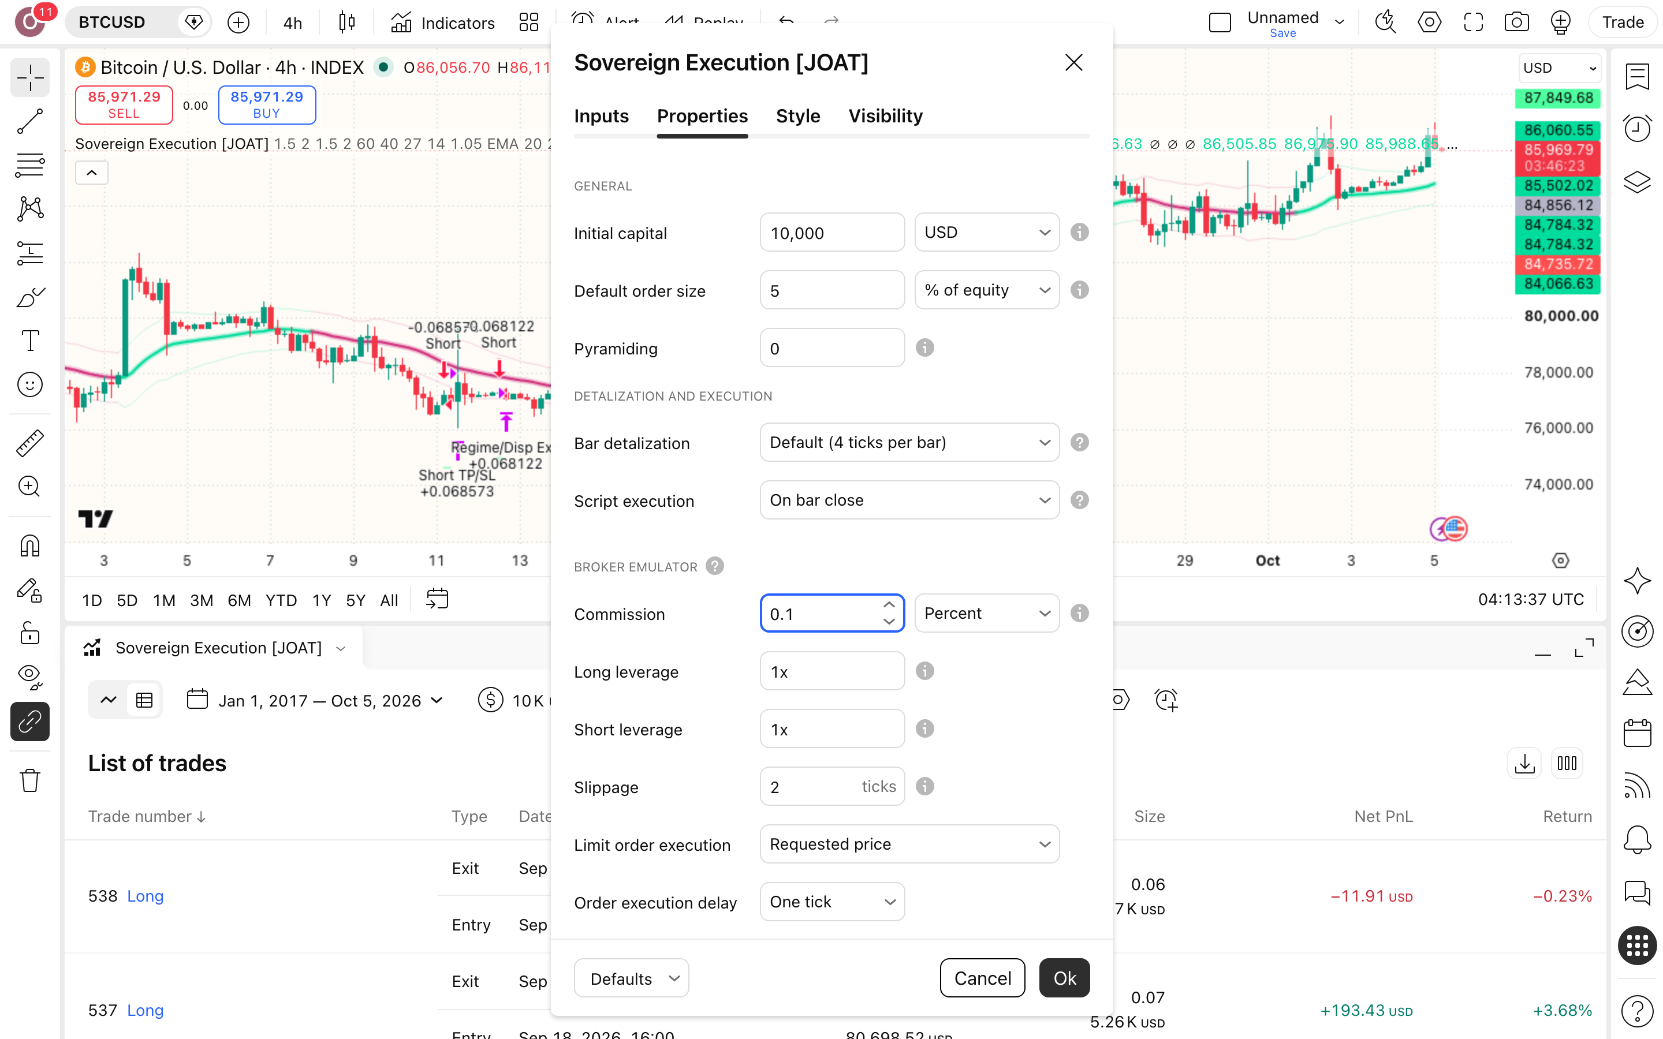The height and width of the screenshot is (1039, 1663).
Task: Download list of trades export icon
Action: point(1524,764)
